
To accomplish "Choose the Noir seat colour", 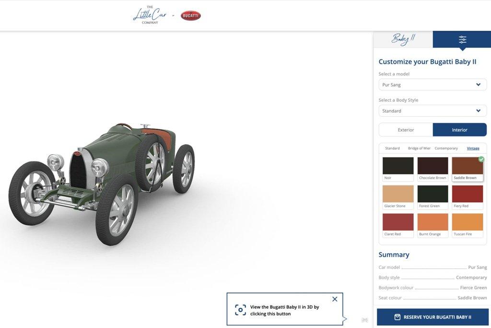I will click(x=398, y=169).
